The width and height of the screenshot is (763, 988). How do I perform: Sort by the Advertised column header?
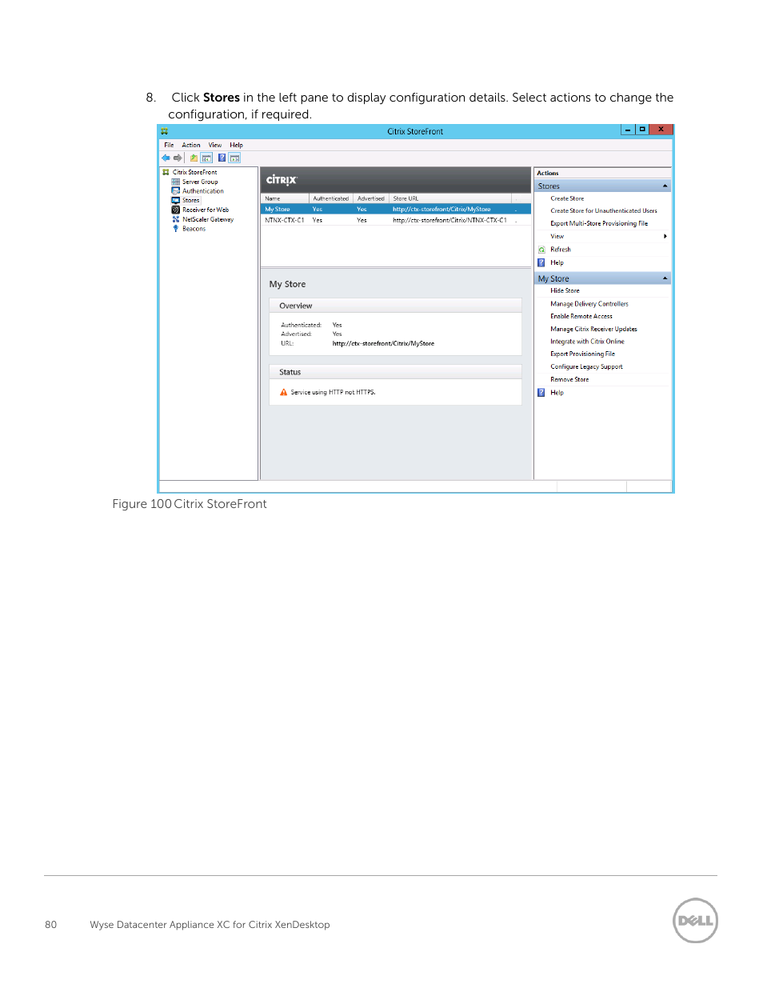click(x=371, y=198)
